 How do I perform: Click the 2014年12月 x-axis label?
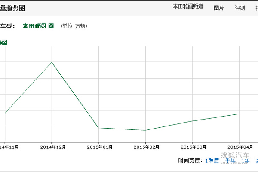pyautogui.click(x=52, y=147)
